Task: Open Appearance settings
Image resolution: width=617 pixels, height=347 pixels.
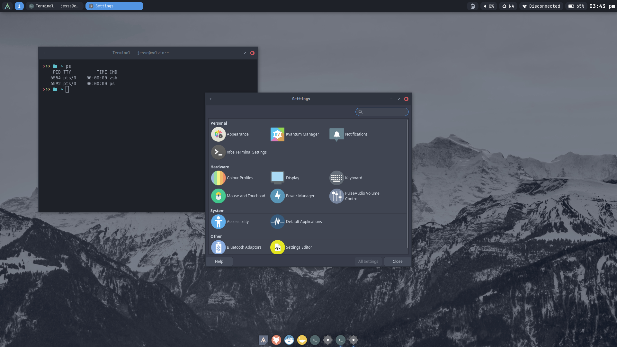Action: pyautogui.click(x=230, y=134)
